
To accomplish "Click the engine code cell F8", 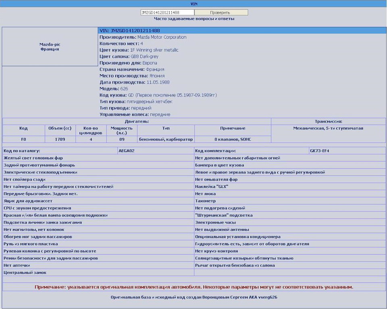I will click(x=24, y=139).
